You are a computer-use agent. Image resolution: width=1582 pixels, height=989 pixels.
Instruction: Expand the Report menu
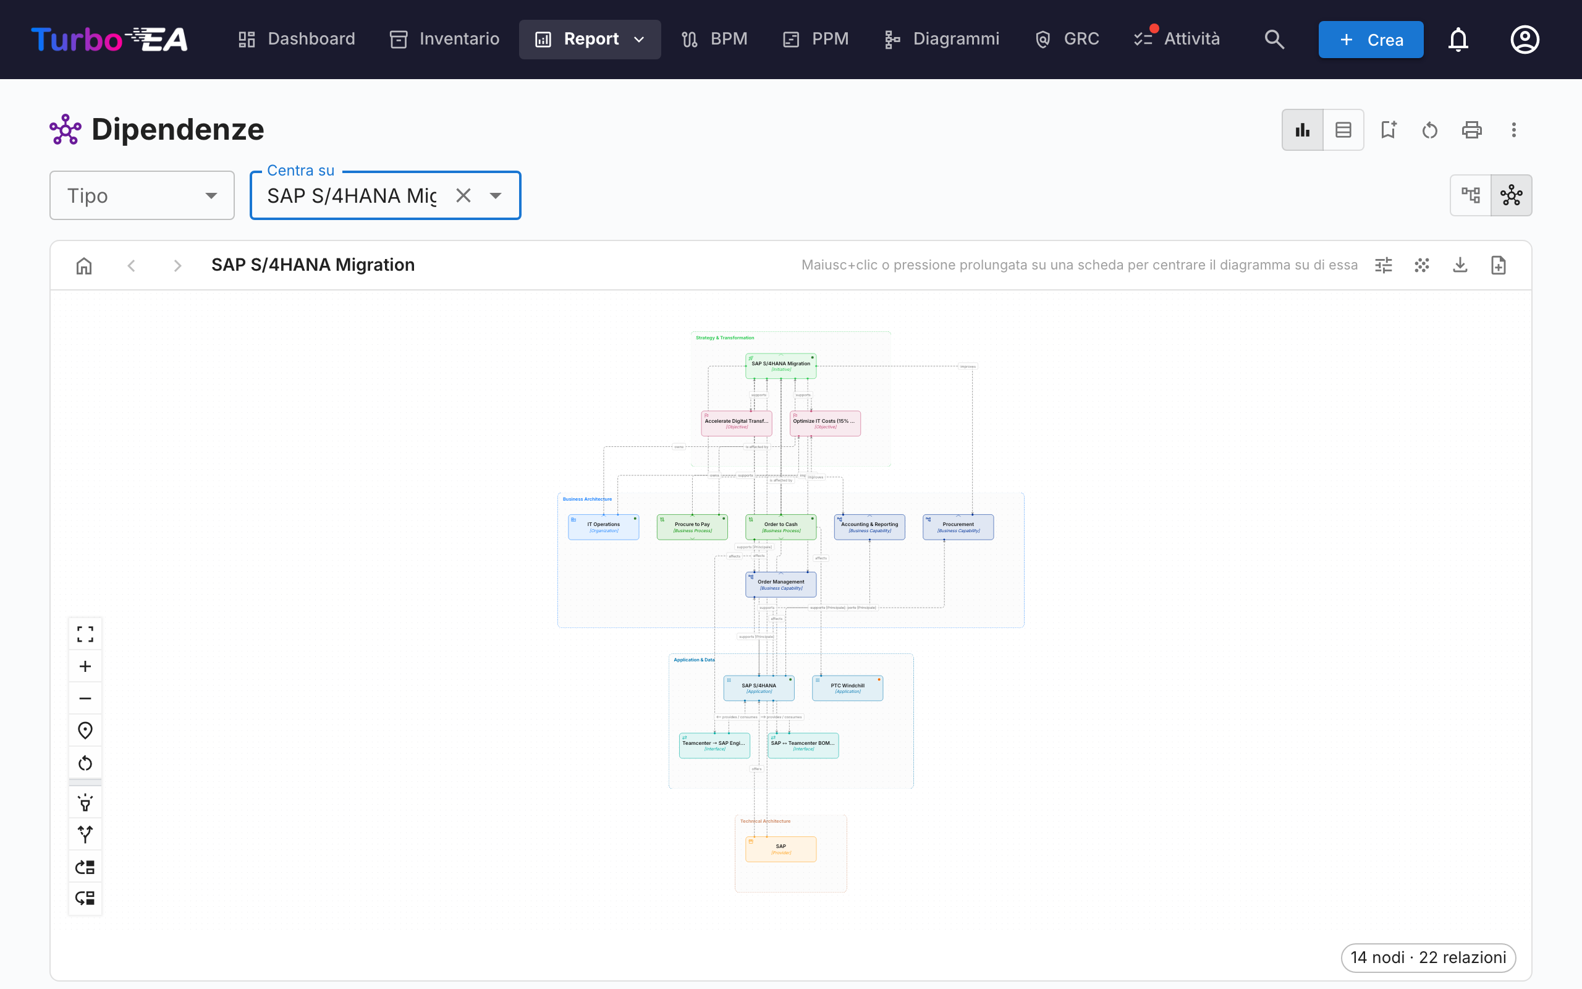pos(590,39)
